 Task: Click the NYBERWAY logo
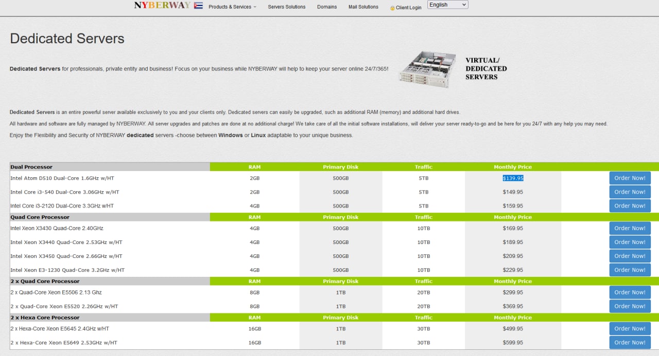point(162,5)
